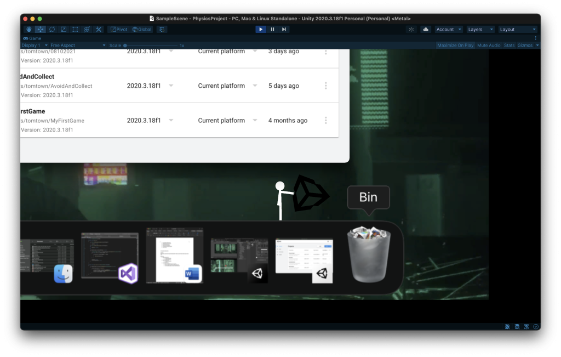Click the debug bug icon in status bar
Screen dimensions: 561x357
pos(507,326)
